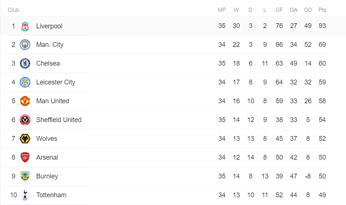Image resolution: width=346 pixels, height=205 pixels.
Task: Select Liverpool's 93 points value
Action: tap(322, 26)
